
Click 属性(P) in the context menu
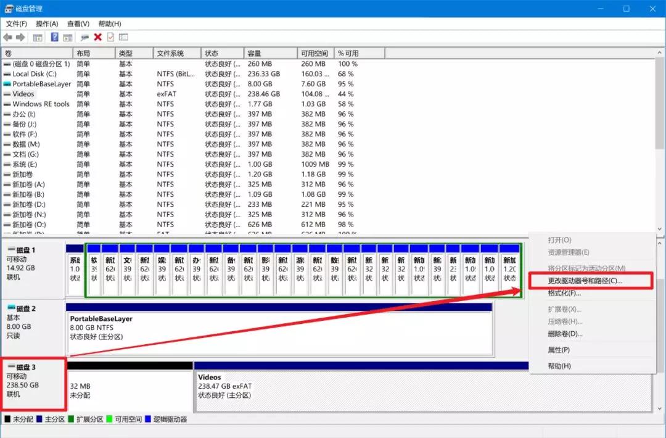click(559, 350)
